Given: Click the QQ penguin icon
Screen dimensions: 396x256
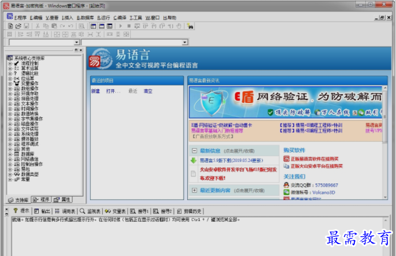Looking at the screenshot, I should click(x=286, y=185).
